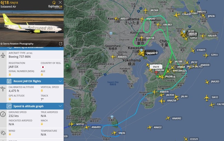Select the JAL564 aircraft near Saitama
Screen dimensions: 224x141
coord(145,10)
